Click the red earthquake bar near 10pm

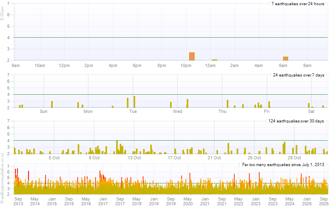pyautogui.click(x=192, y=56)
